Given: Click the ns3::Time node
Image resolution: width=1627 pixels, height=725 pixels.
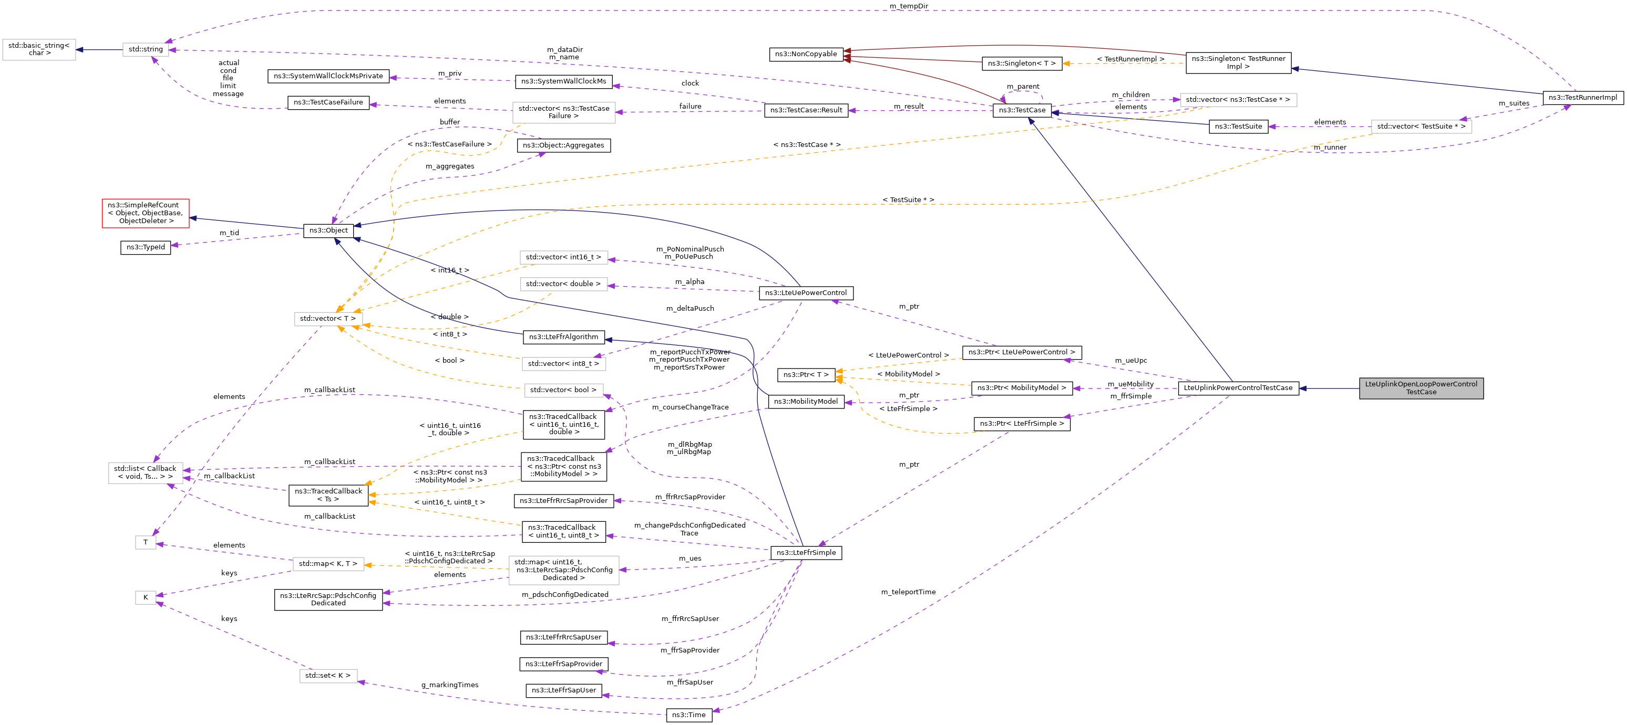Looking at the screenshot, I should [689, 716].
